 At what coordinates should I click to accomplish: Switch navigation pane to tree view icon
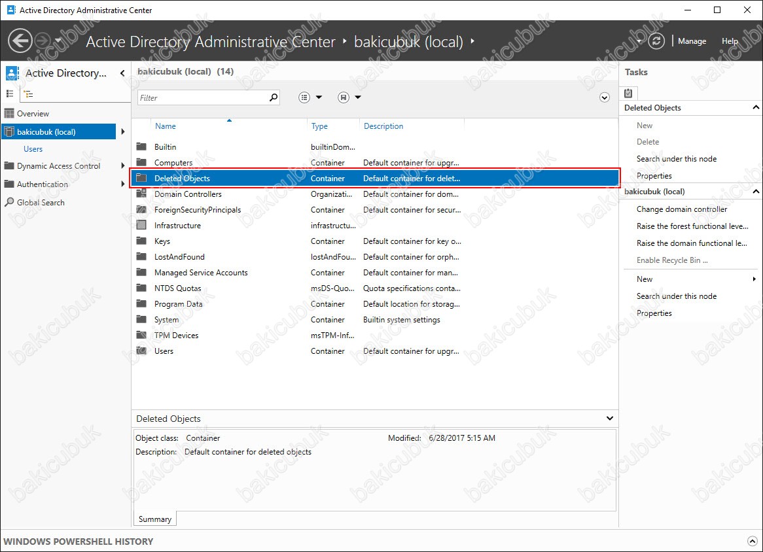point(29,94)
